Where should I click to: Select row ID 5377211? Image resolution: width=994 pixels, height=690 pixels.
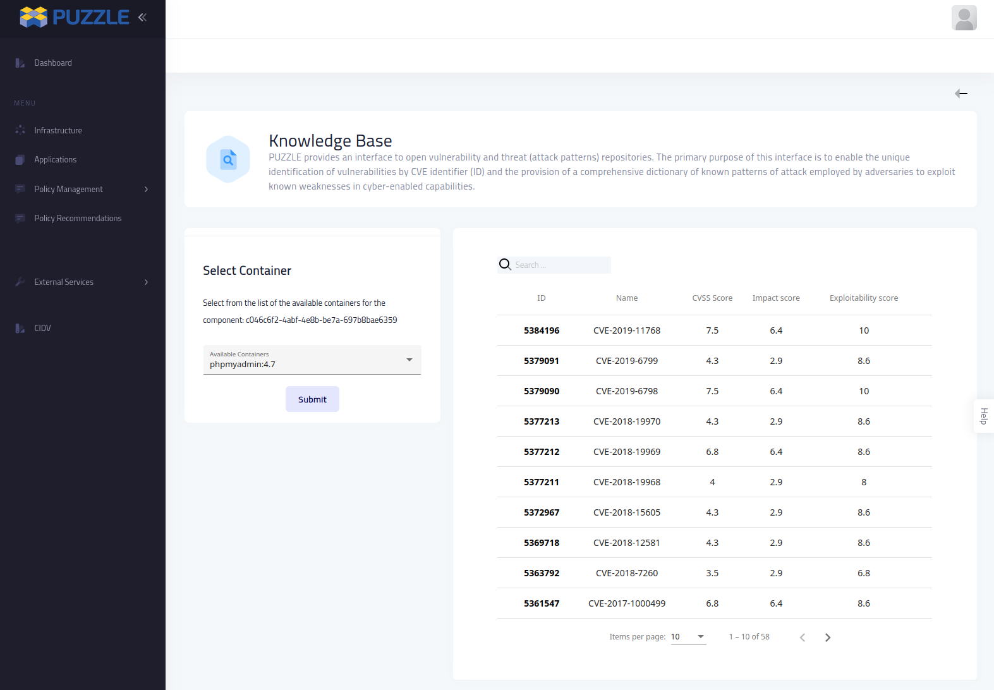[x=542, y=482]
